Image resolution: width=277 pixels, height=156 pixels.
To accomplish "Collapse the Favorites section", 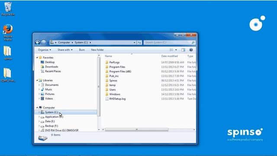I will 37,58.
